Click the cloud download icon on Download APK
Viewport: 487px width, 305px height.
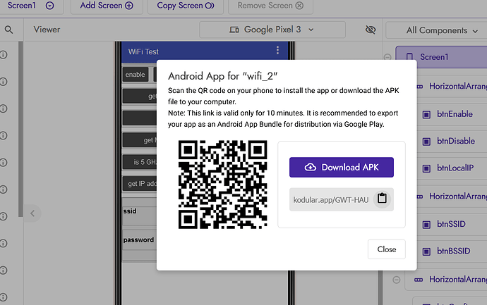(310, 167)
